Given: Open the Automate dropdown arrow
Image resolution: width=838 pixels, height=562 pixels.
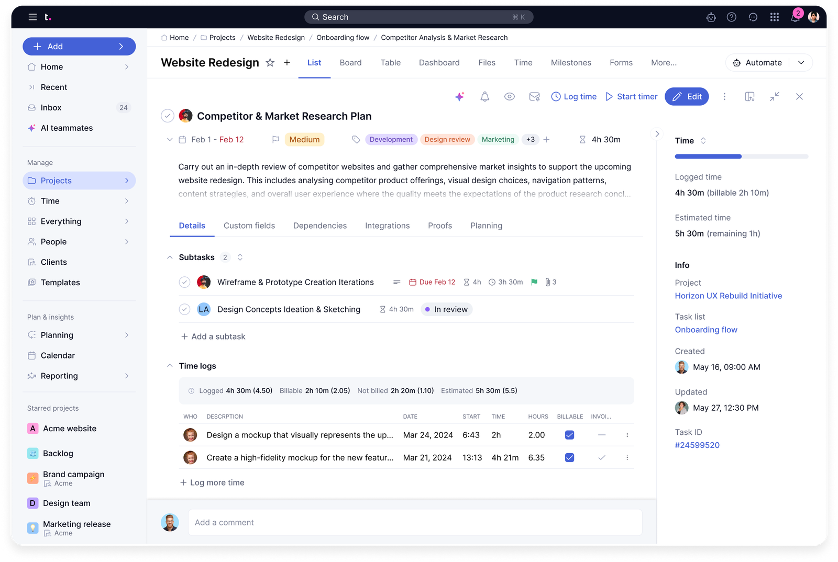Looking at the screenshot, I should 801,63.
